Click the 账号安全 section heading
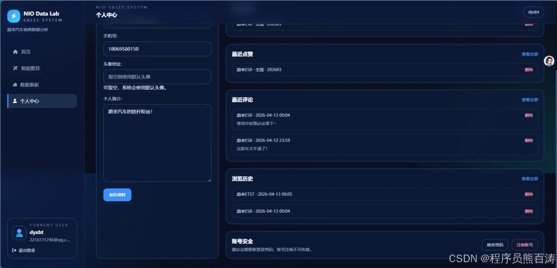The height and width of the screenshot is (268, 557). (242, 241)
